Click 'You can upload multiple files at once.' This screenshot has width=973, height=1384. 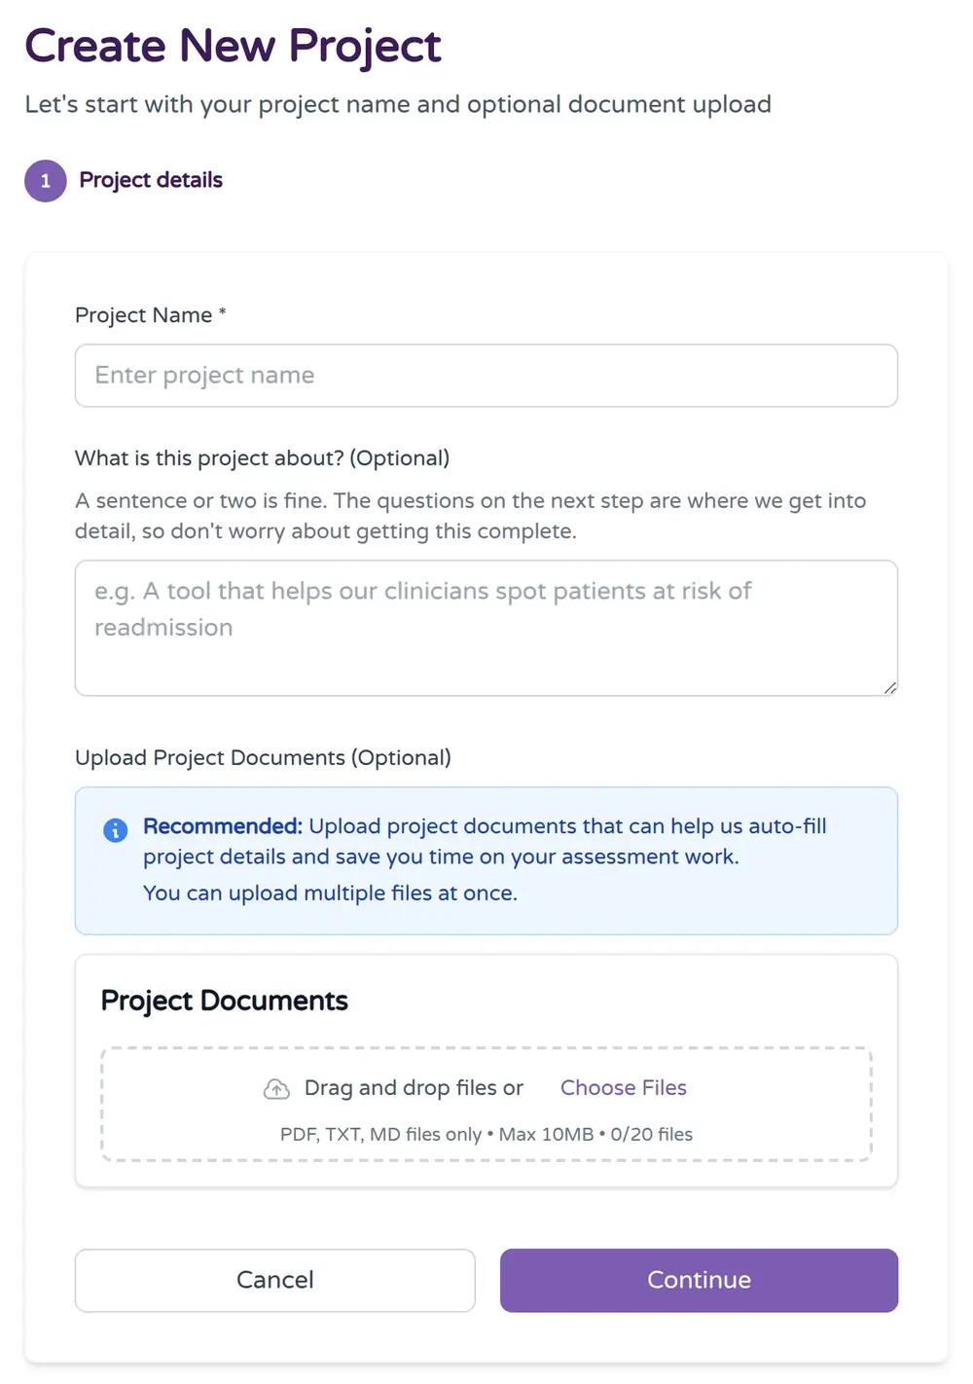330,892
